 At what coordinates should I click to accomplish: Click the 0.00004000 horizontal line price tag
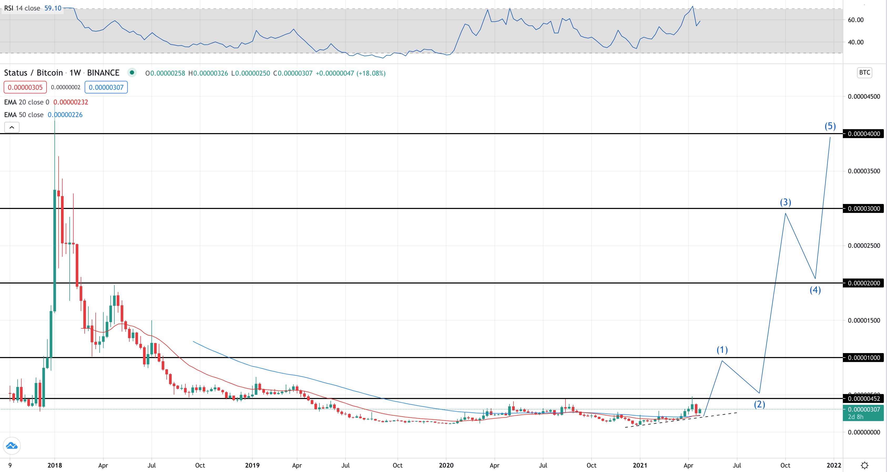863,134
